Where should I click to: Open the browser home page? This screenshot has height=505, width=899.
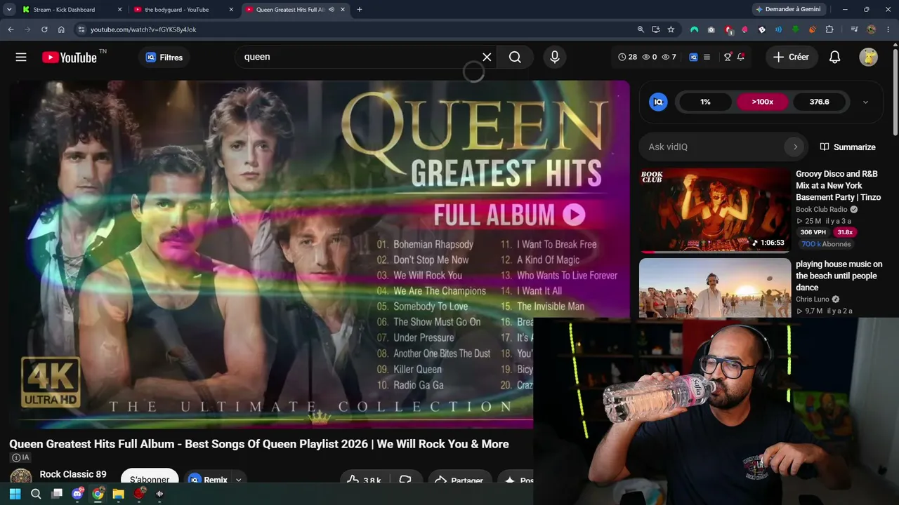coord(61,29)
